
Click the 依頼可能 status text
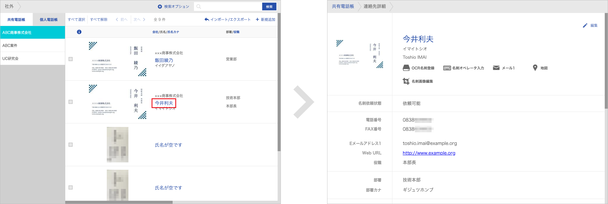click(x=411, y=103)
